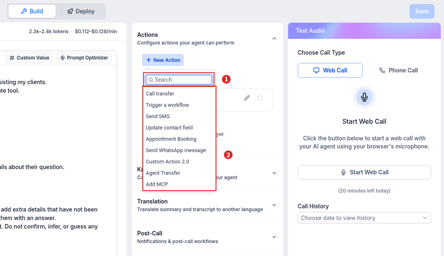The image size is (444, 256).
Task: Expand the Translation section
Action: point(274,205)
